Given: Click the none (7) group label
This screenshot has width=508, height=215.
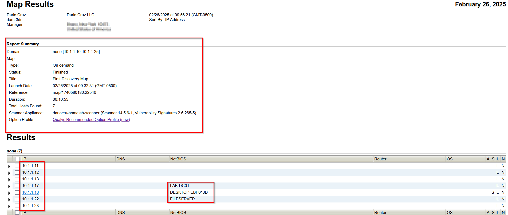Looking at the screenshot, I should [14, 151].
